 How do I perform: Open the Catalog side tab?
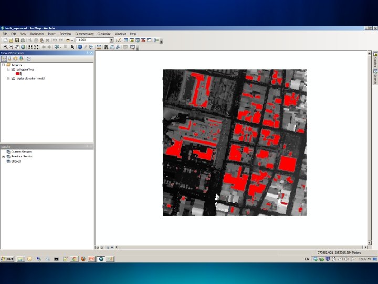click(x=375, y=60)
